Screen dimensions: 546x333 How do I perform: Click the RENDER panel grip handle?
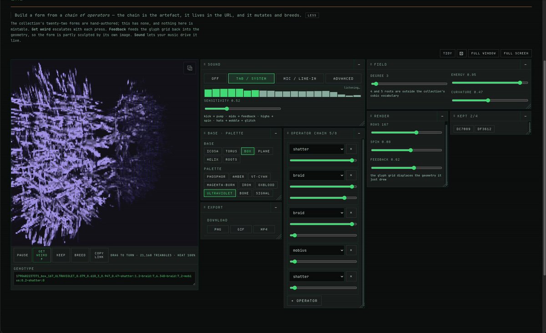(371, 116)
